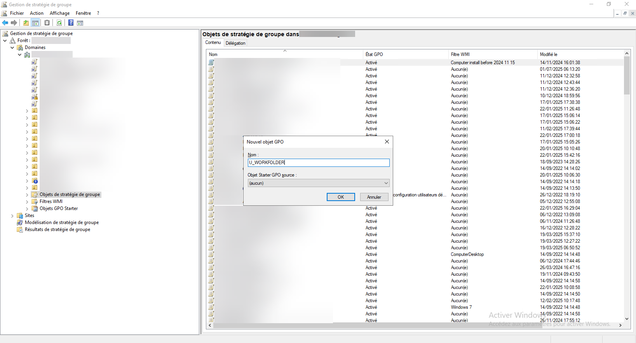Screen dimensions: 636x343
Task: Click the Refresh icon in toolbar
Action: coord(59,23)
